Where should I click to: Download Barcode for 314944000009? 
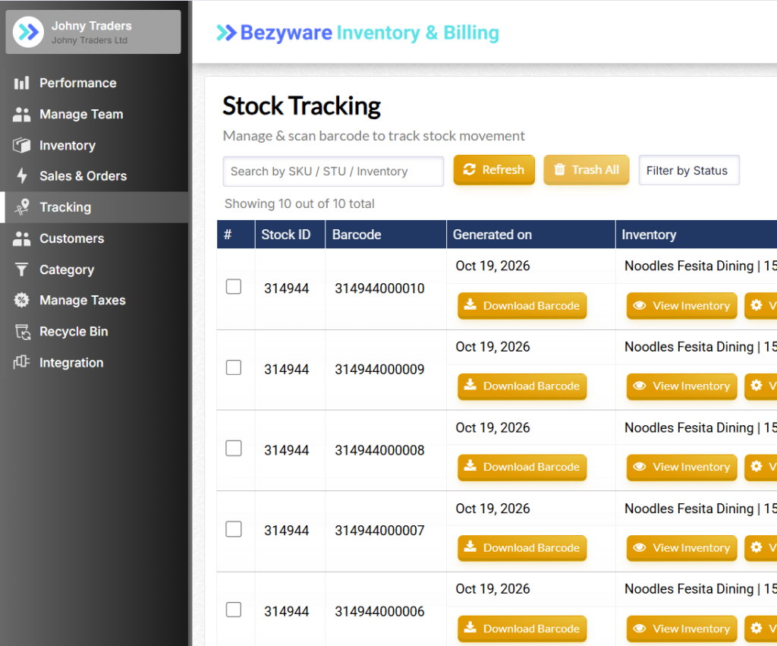click(522, 386)
